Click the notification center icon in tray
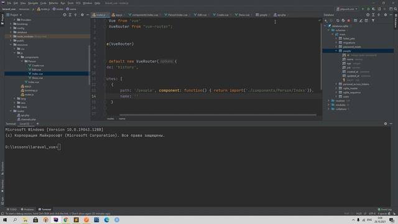This screenshot has height=224, width=398. pos(392,220)
